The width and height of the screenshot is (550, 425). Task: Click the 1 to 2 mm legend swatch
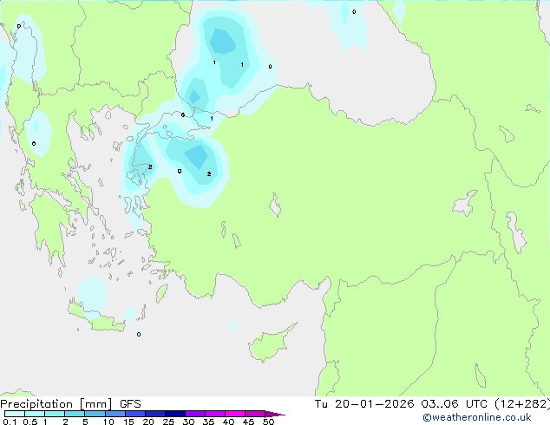(x=55, y=414)
